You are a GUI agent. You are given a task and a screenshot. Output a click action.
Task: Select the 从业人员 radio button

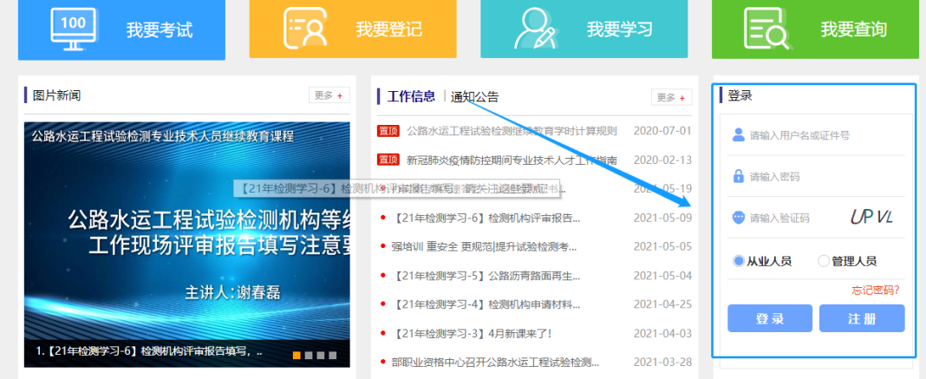(x=739, y=260)
